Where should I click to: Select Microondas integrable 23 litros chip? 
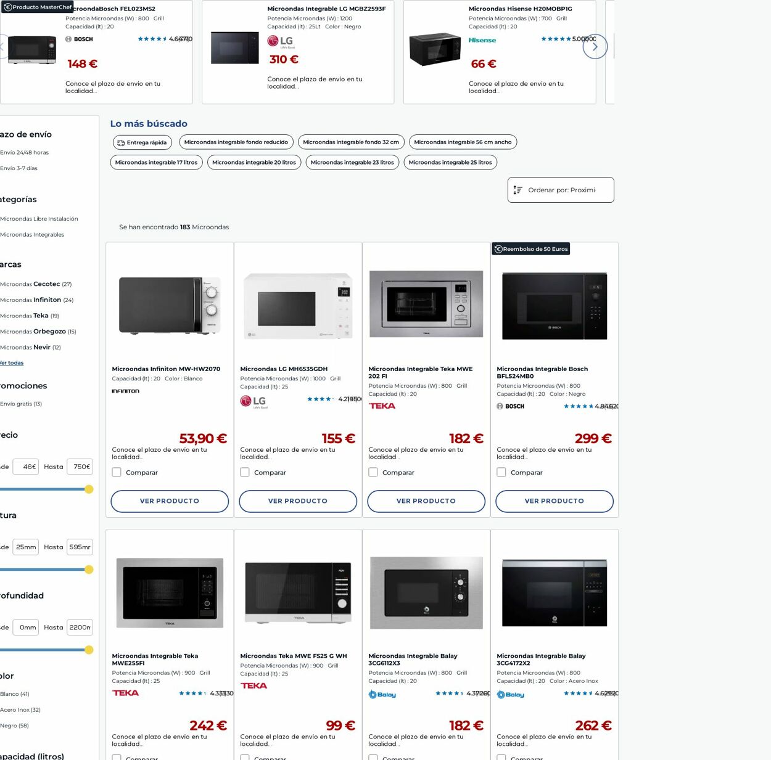352,163
